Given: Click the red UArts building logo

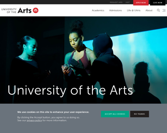Looking at the screenshot, I should click(36, 11).
